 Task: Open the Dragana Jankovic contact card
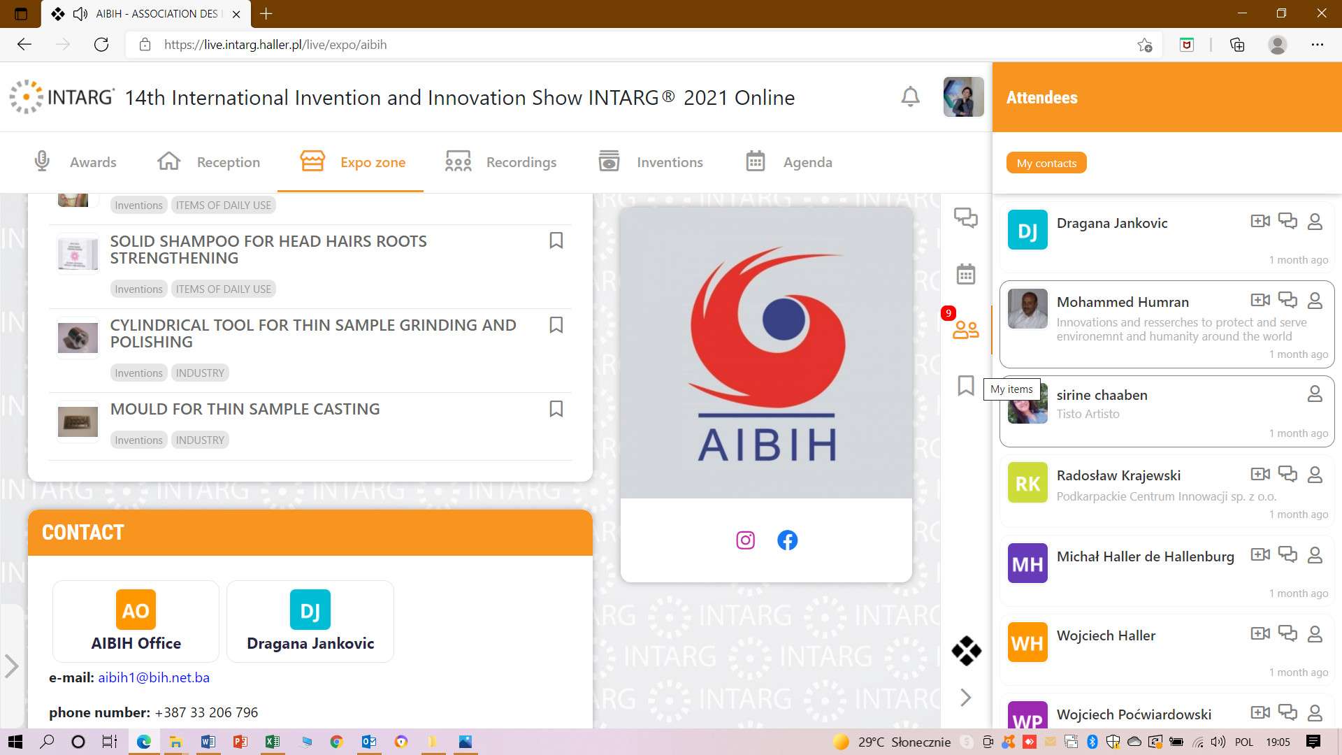tap(310, 621)
